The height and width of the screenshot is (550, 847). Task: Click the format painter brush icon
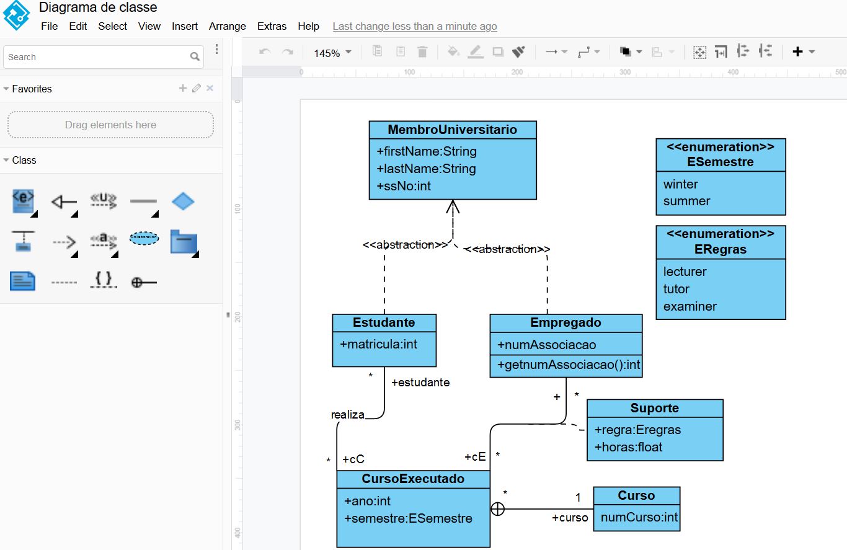[519, 52]
